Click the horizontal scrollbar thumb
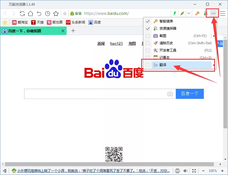This screenshot has height=175, width=228. pyautogui.click(x=109, y=164)
